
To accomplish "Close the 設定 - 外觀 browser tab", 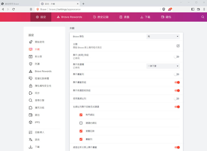I will tap(78, 4).
